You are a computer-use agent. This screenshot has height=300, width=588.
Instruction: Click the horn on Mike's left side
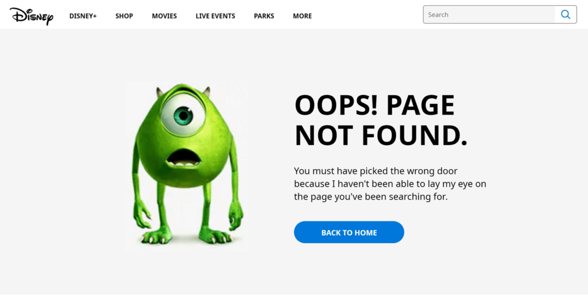[158, 91]
